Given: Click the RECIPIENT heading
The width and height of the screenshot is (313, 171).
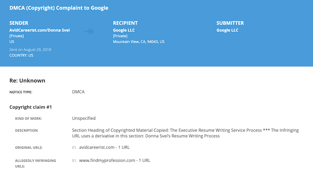Looking at the screenshot, I should tap(125, 23).
